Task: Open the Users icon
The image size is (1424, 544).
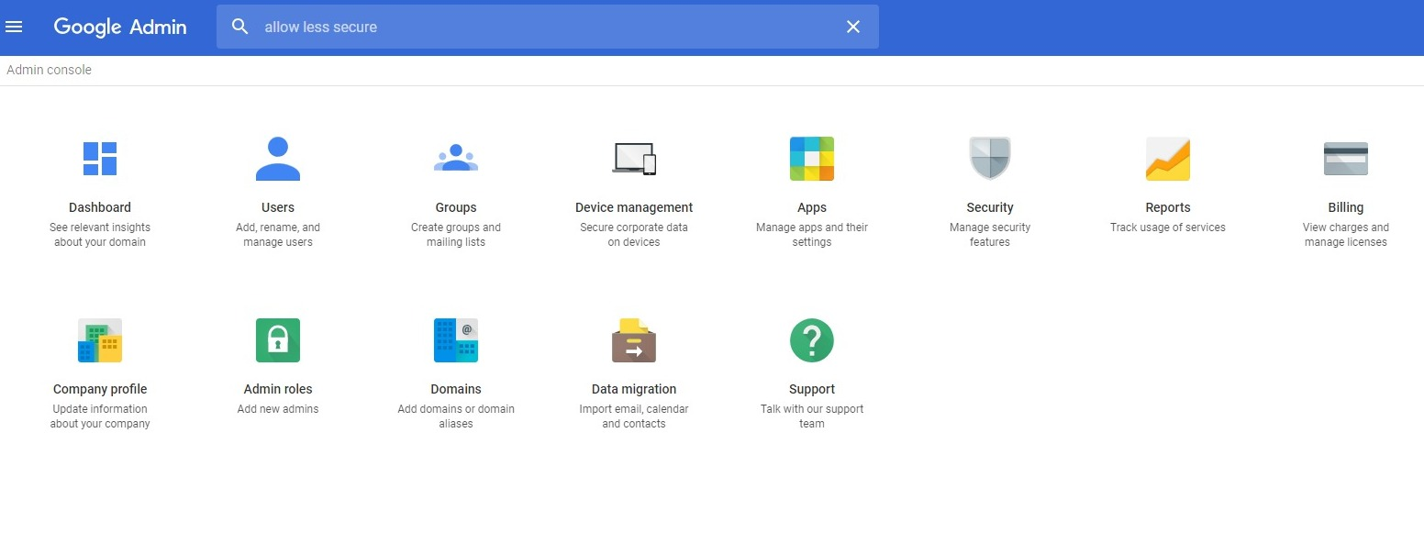Action: tap(278, 159)
